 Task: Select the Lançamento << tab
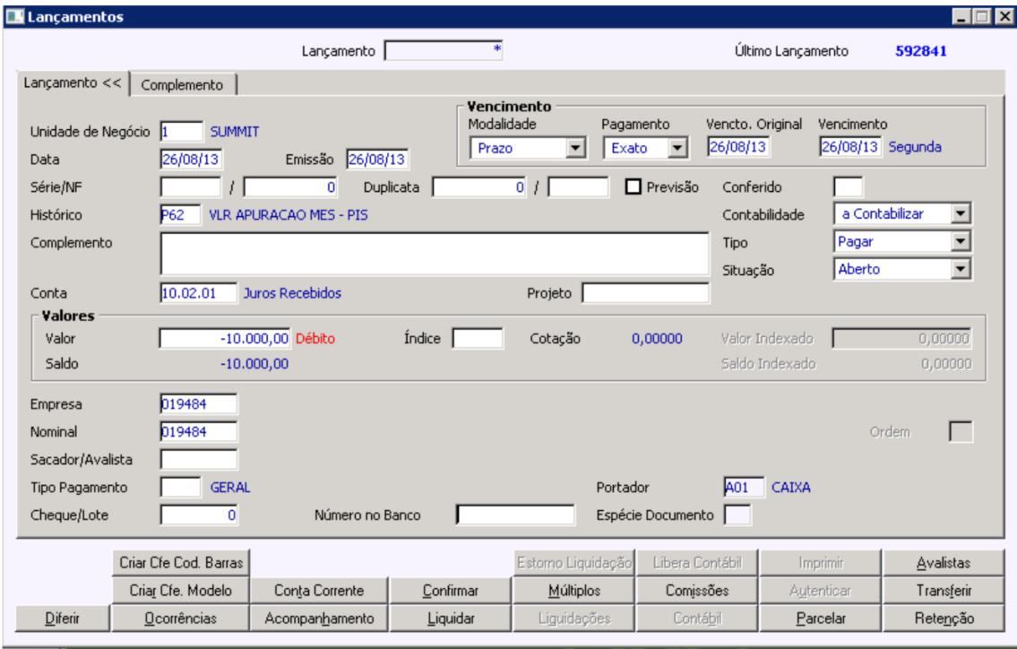(73, 83)
